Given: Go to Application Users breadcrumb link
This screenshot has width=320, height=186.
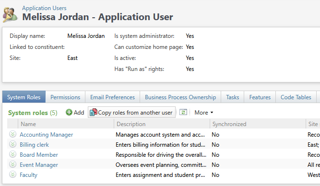Looking at the screenshot, I should point(44,8).
